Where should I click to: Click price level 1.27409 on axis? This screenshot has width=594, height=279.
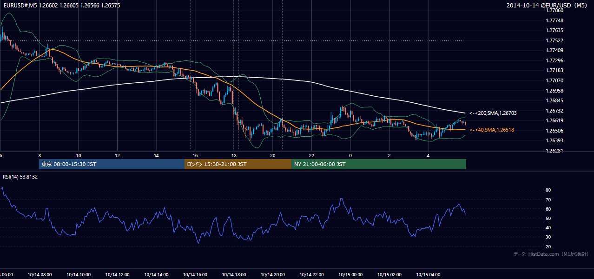pos(554,50)
